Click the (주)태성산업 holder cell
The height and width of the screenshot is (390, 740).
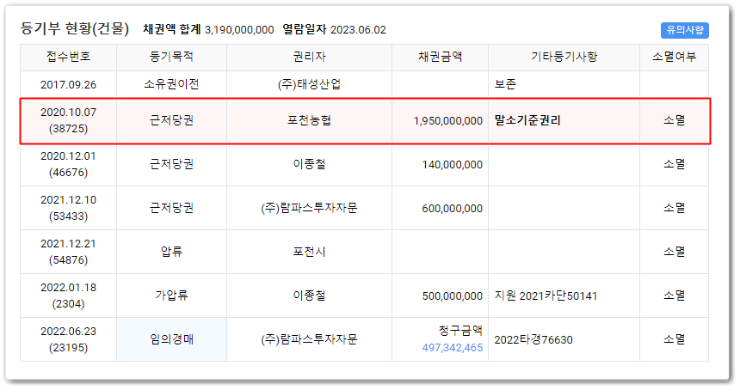[x=309, y=84]
